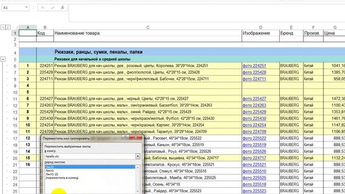Screen dimensions: 345x194
Task: Select column E header
Action: (x=291, y=27)
